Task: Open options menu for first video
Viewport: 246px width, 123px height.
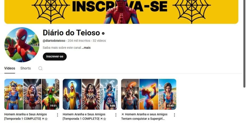Action: [x=58, y=115]
